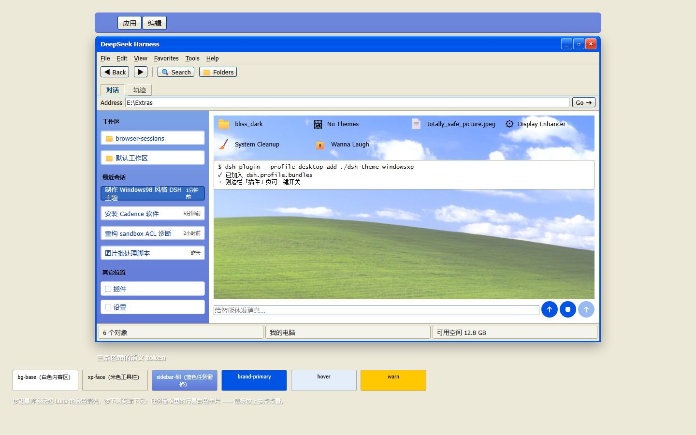Select the sidebar-fill swatch

coord(185,380)
